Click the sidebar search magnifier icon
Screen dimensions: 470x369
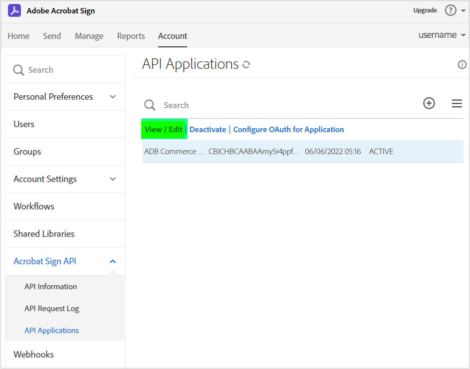18,70
